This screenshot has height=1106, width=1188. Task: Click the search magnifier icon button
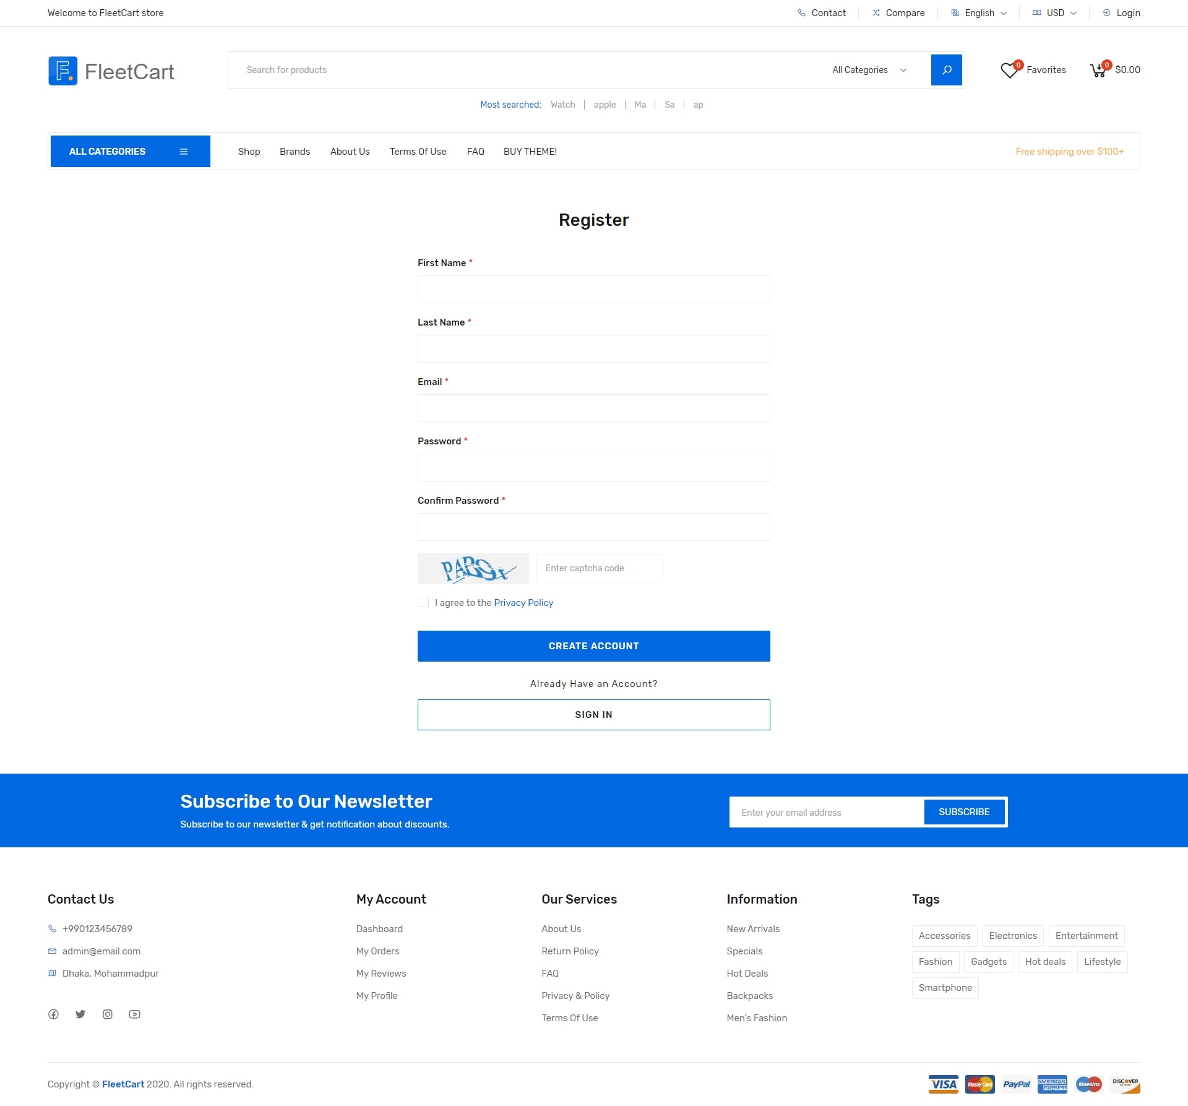click(946, 70)
